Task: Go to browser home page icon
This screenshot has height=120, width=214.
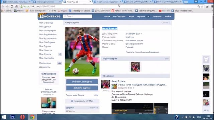Action: [x=16, y=7]
